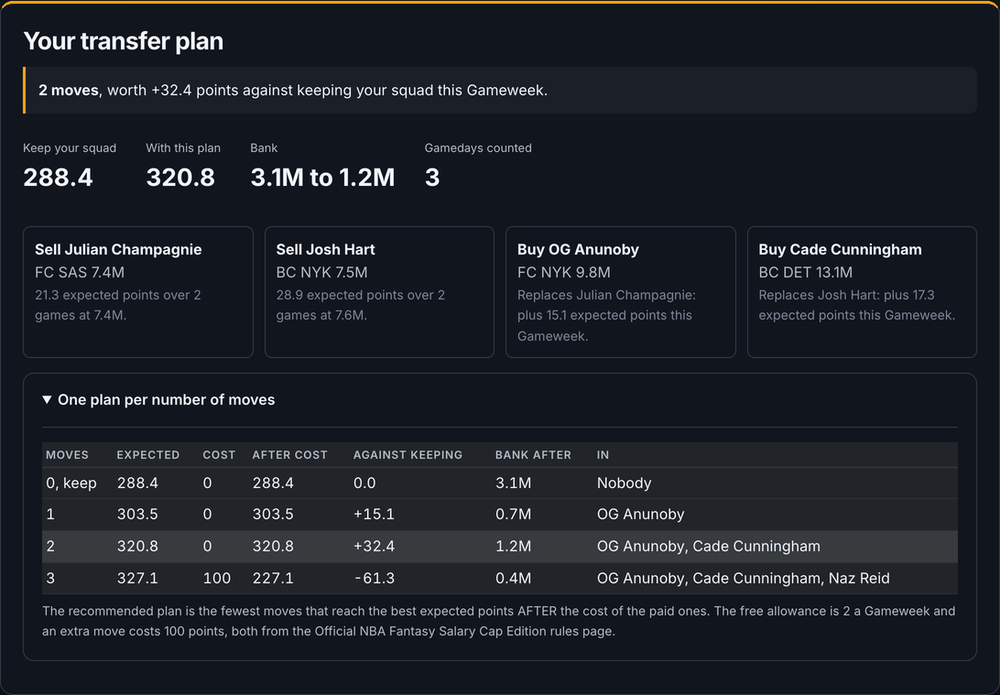The width and height of the screenshot is (1000, 695).
Task: Collapse the One plan per number of moves section
Action: tap(158, 400)
